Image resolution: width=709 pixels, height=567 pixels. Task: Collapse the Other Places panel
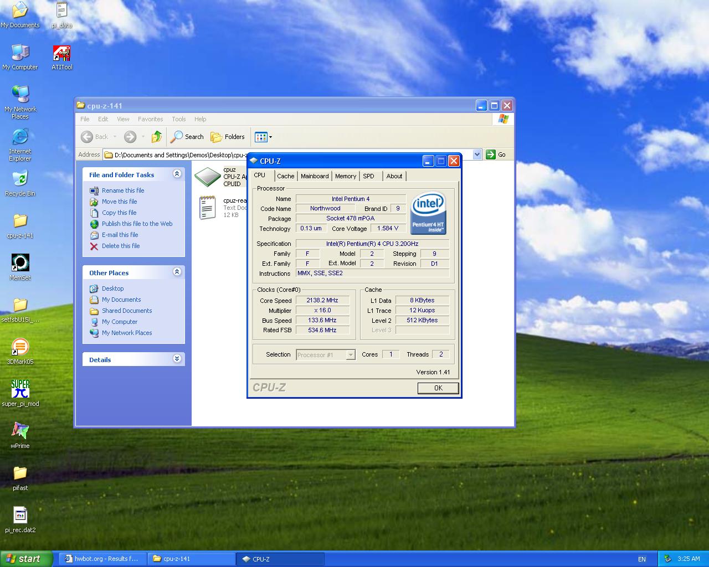point(177,272)
